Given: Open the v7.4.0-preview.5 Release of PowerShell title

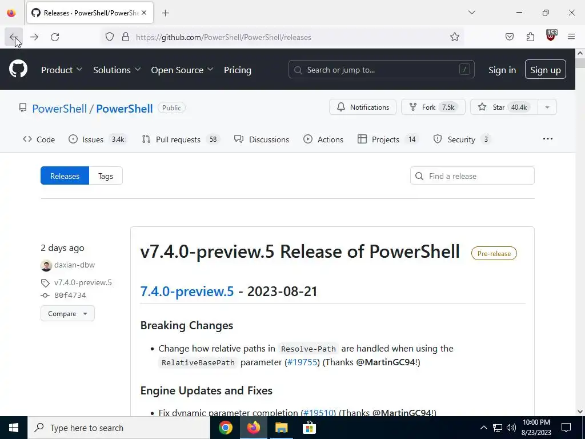Looking at the screenshot, I should click(299, 252).
